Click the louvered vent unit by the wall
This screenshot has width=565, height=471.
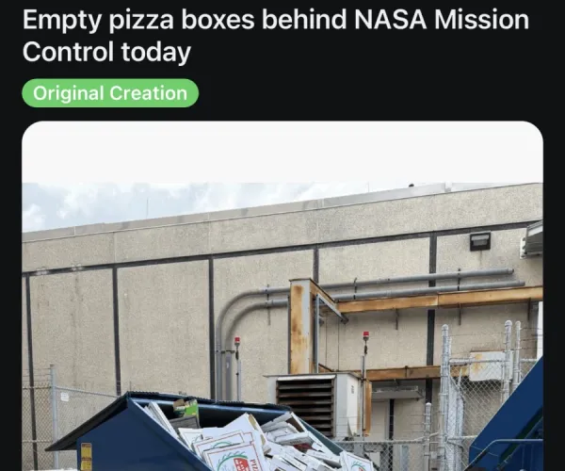(x=314, y=403)
